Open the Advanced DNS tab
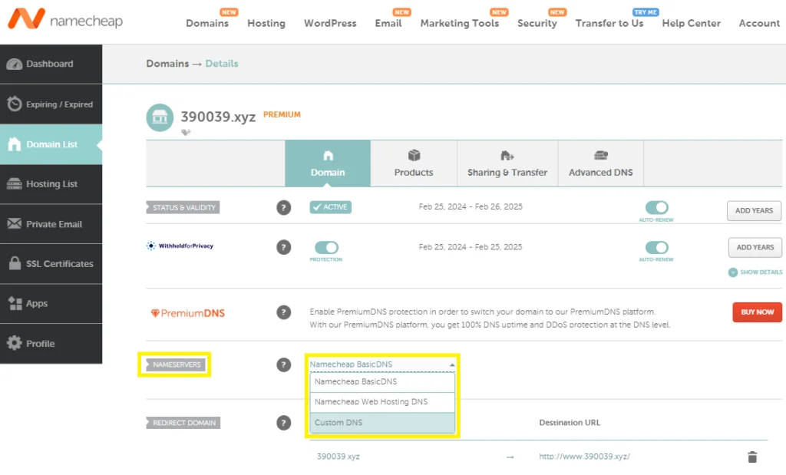The image size is (786, 475). click(600, 163)
